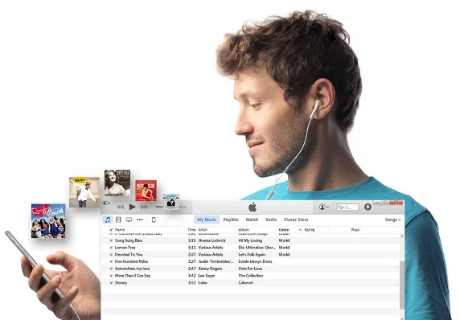460x320 pixels.
Task: Uncheck the Stoney checkbox
Action: (111, 283)
